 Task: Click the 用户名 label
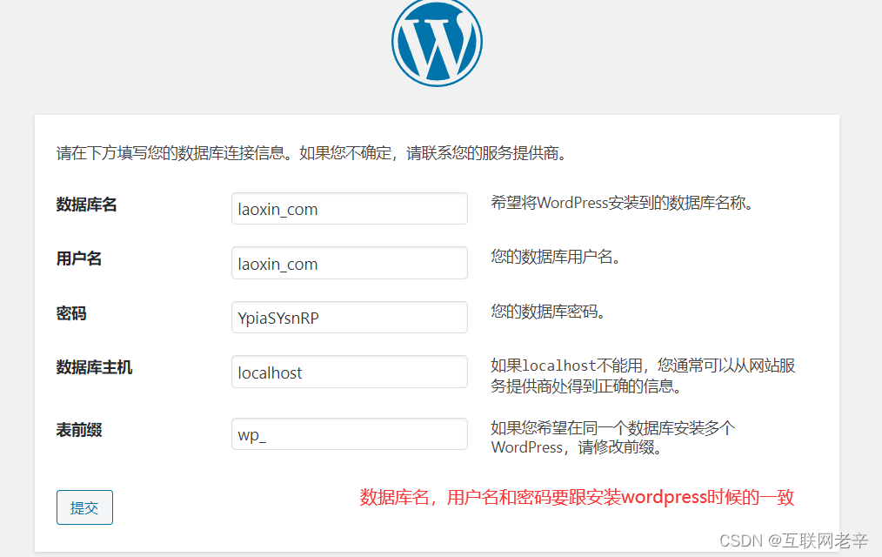[79, 258]
